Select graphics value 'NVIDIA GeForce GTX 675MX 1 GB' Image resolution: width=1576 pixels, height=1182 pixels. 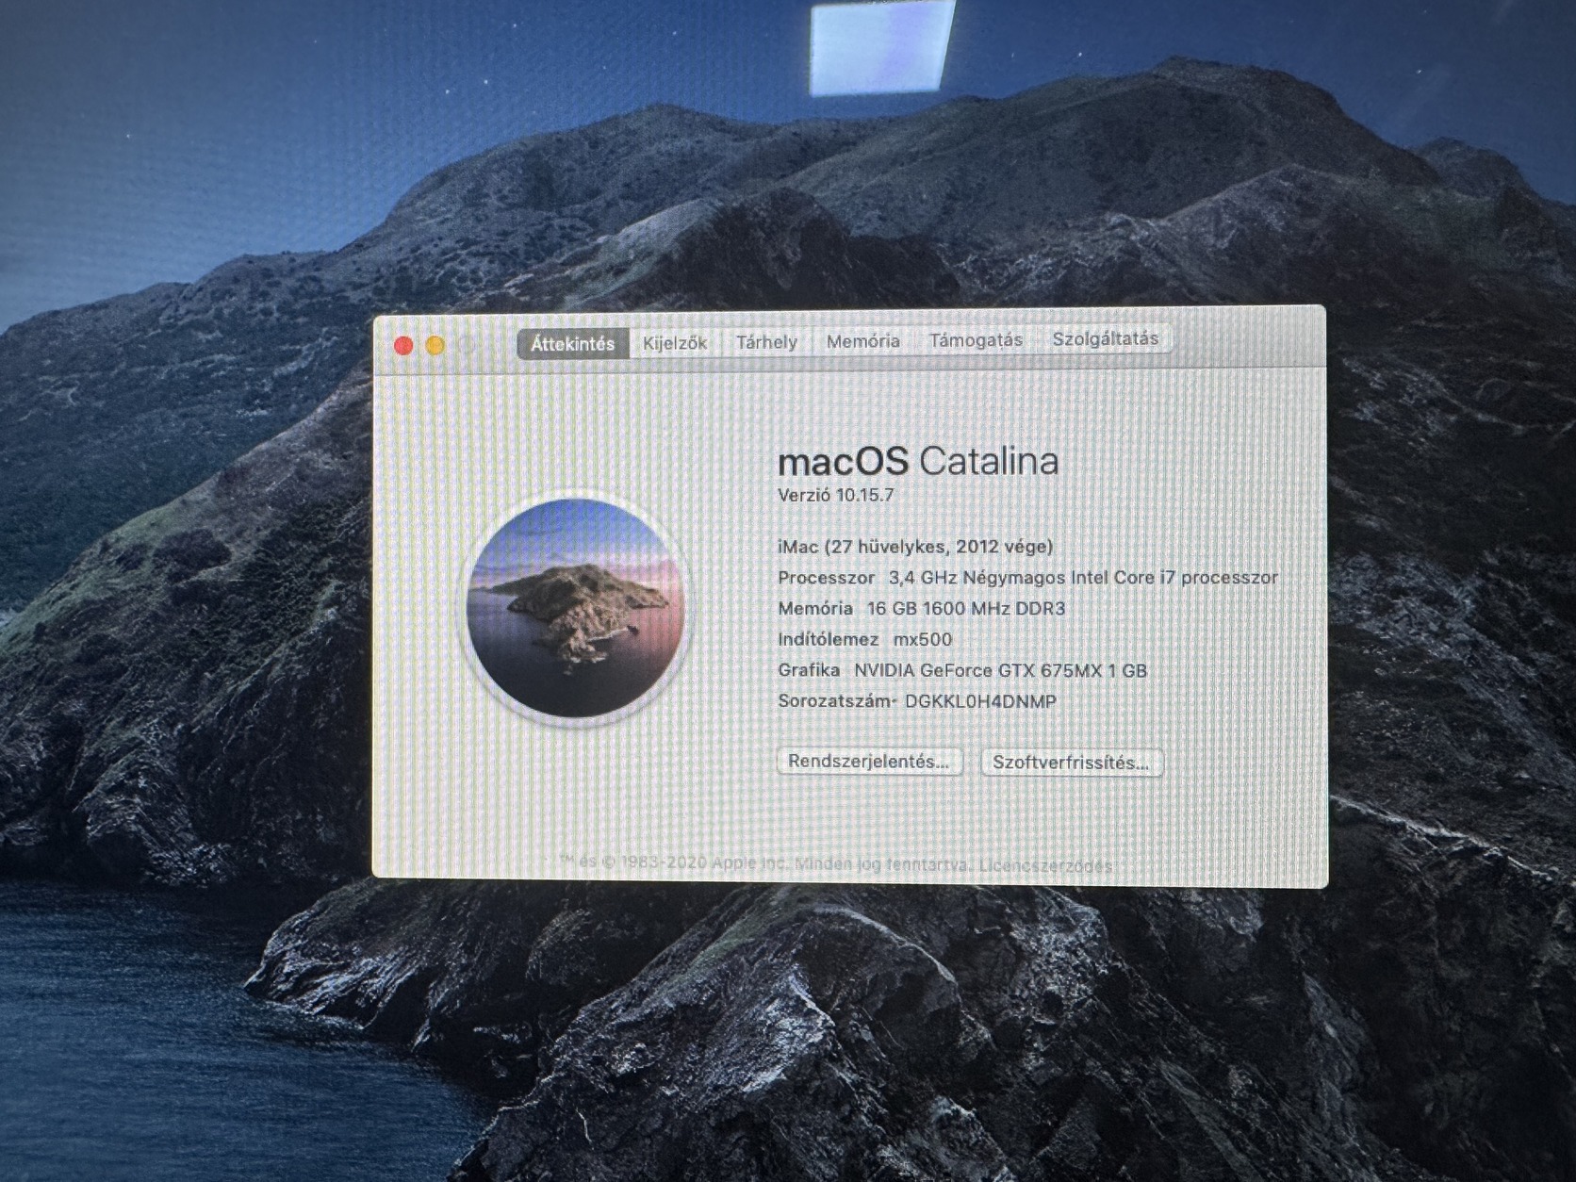[x=1000, y=671]
